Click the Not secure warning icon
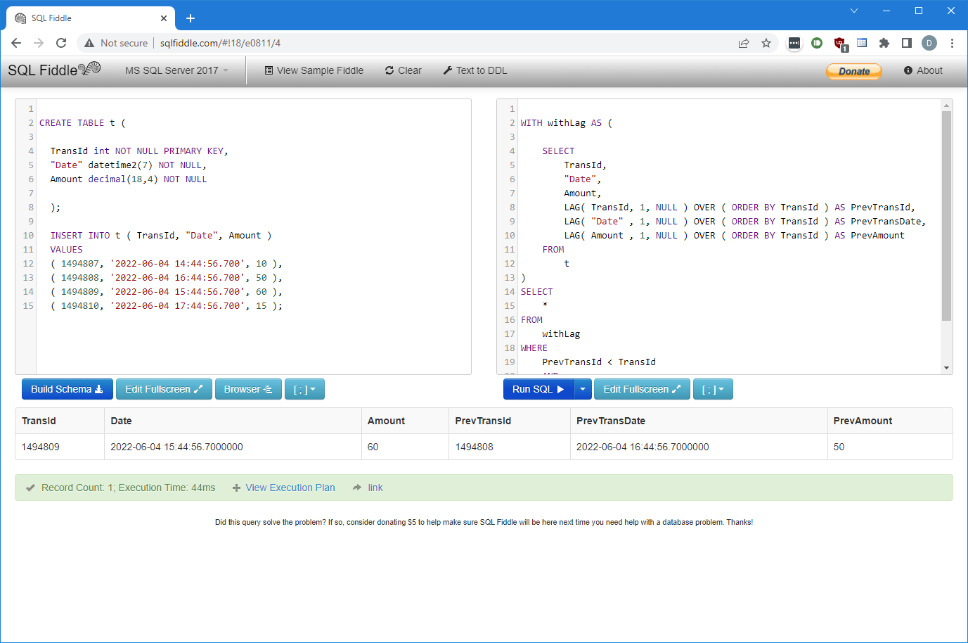968x643 pixels. [89, 43]
